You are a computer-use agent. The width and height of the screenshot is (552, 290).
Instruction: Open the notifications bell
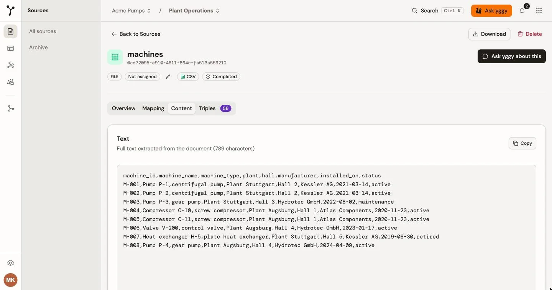click(522, 11)
